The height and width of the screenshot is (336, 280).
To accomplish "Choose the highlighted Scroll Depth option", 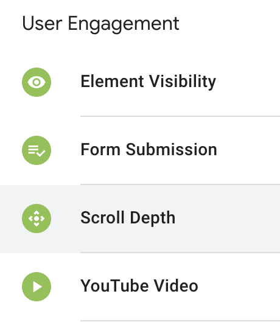I will (x=140, y=219).
